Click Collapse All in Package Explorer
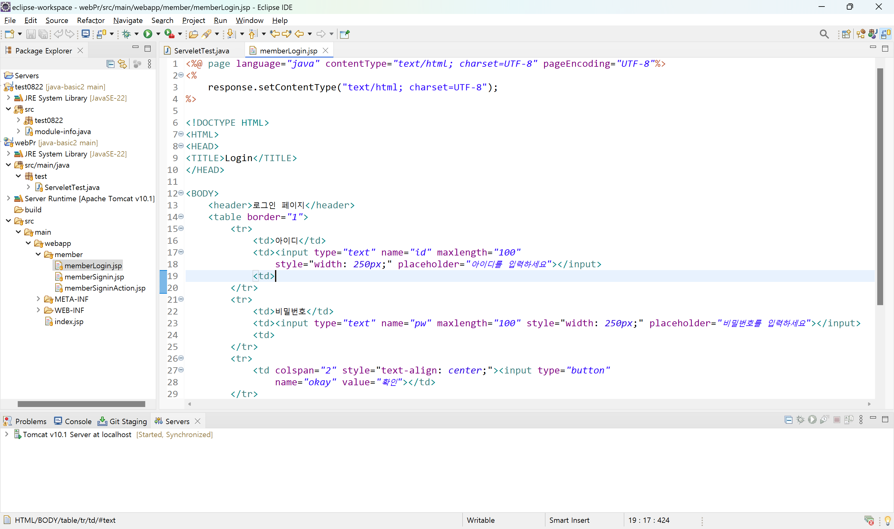This screenshot has height=529, width=894. (111, 64)
